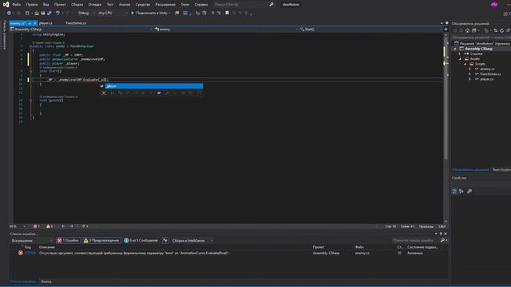Collapse the Scripts folder node

465,64
